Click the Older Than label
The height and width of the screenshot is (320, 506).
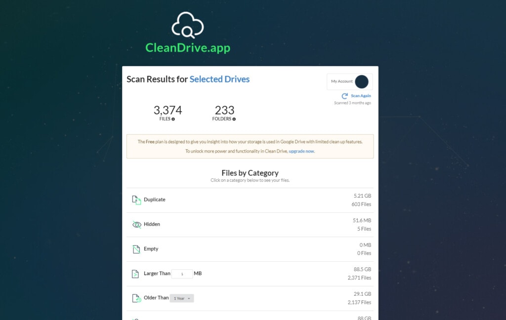click(x=156, y=297)
